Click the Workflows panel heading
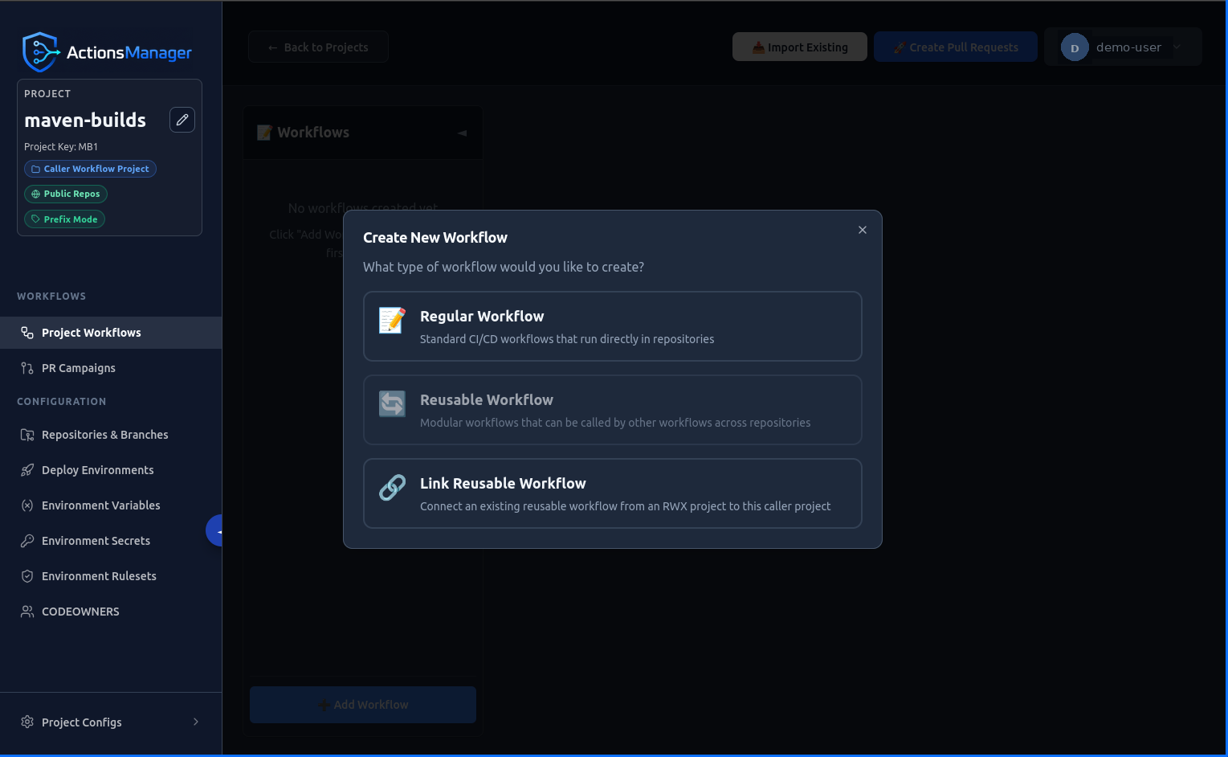This screenshot has width=1228, height=757. tap(313, 133)
